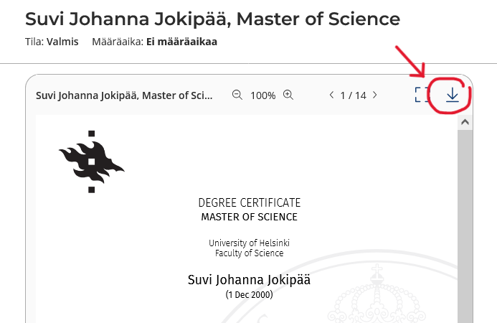This screenshot has height=323, width=497.
Task: Download the degree certificate document
Action: tap(452, 95)
